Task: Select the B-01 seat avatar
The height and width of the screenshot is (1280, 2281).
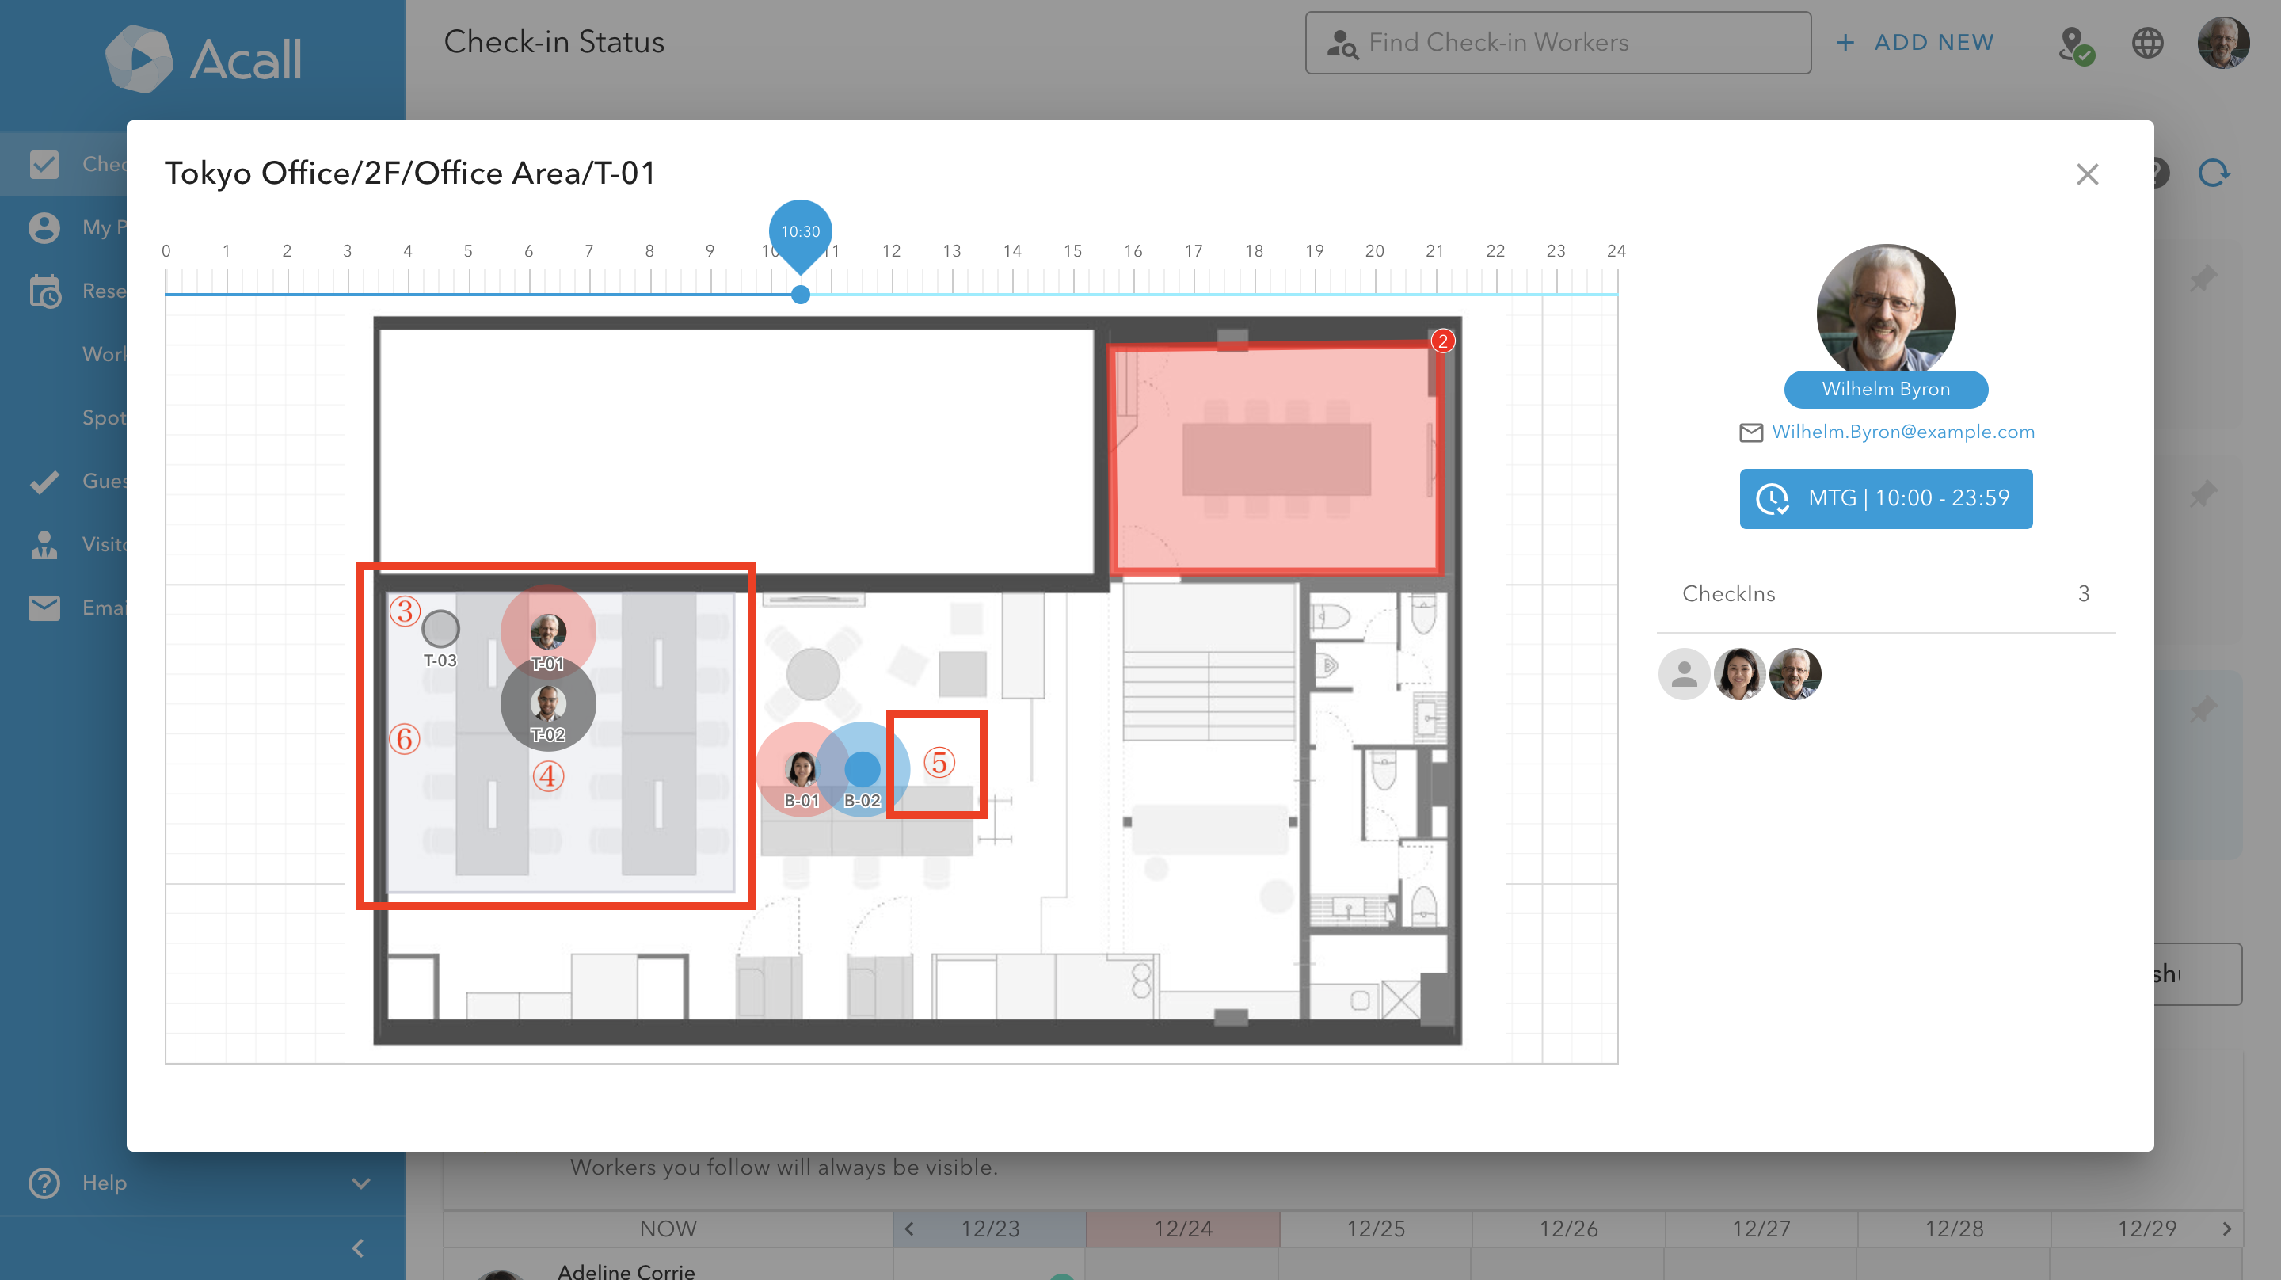Action: coord(802,769)
